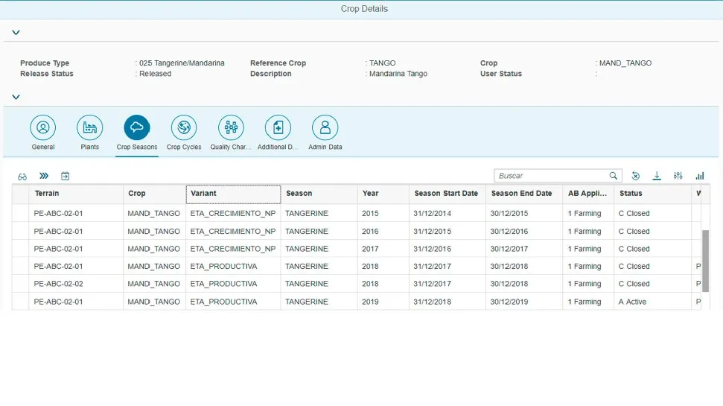Collapse the header section chevron at top

16,33
